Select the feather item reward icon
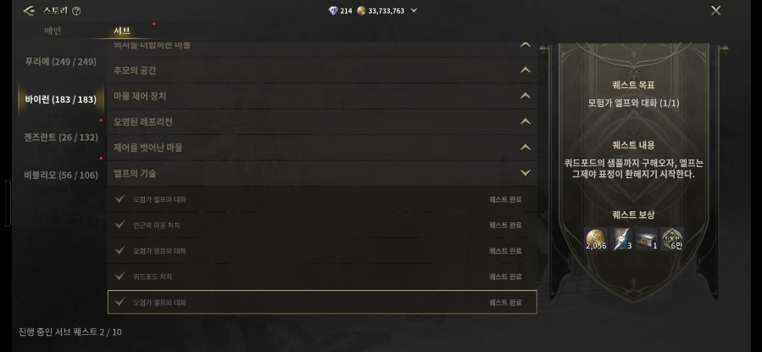The width and height of the screenshot is (762, 352). (622, 239)
